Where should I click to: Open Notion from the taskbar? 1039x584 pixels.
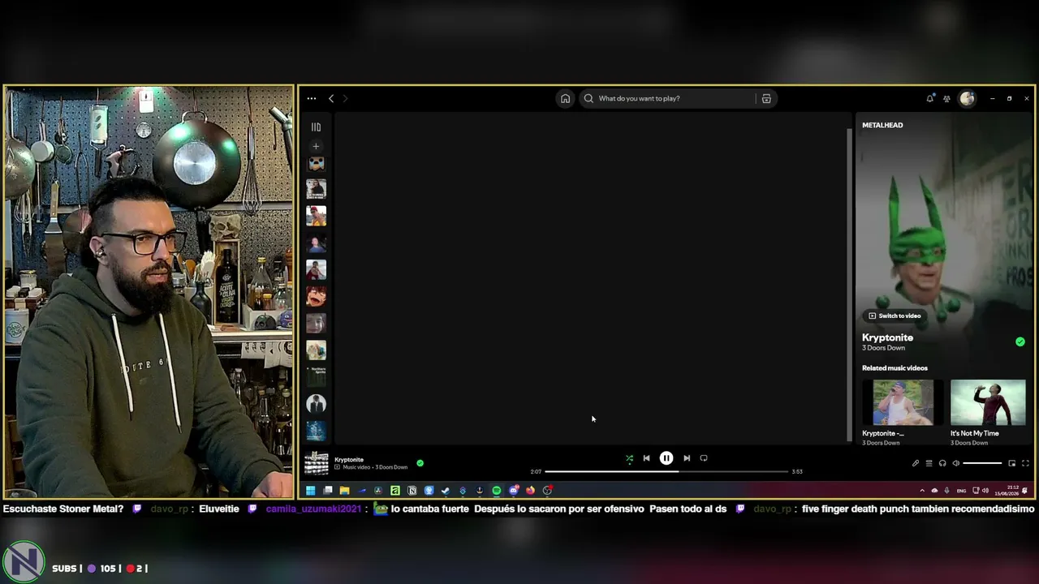412,490
